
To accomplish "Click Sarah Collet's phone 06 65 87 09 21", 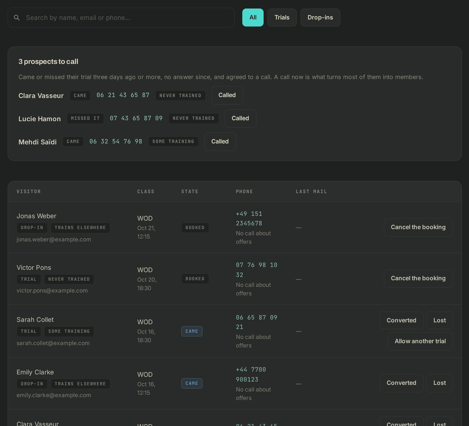I will click(x=256, y=322).
